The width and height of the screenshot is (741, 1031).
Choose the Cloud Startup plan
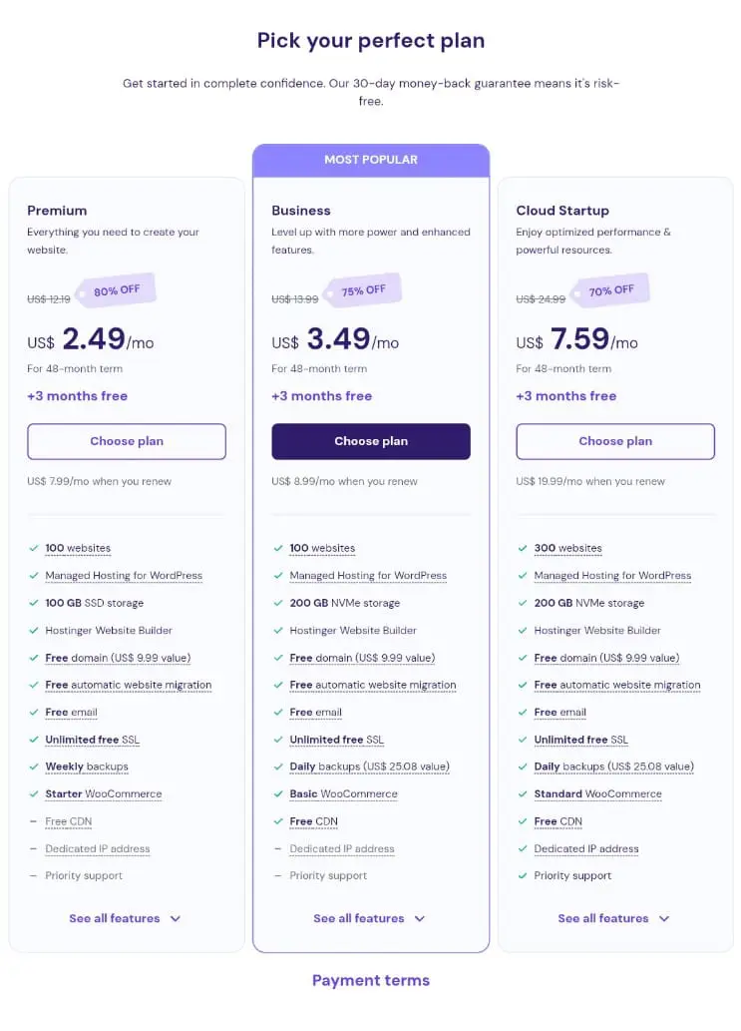tap(615, 441)
